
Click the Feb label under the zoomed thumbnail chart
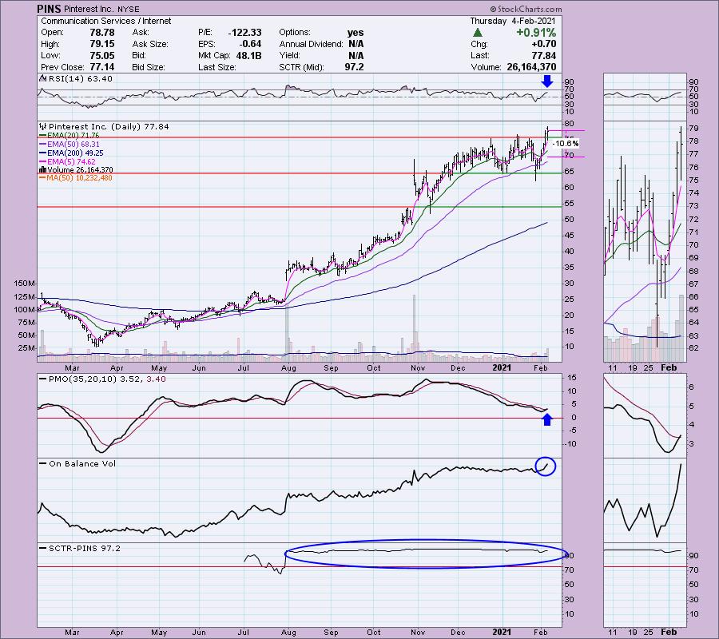tap(669, 367)
